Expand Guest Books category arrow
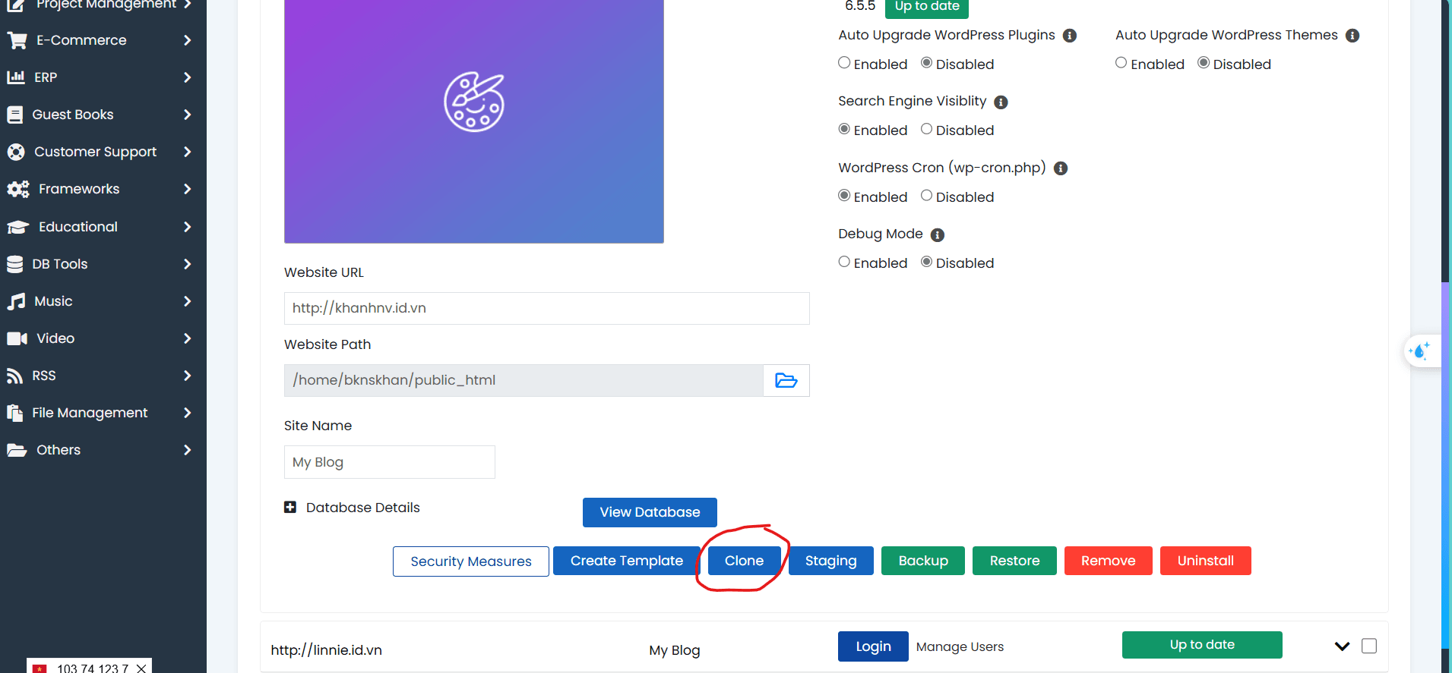 coord(187,115)
